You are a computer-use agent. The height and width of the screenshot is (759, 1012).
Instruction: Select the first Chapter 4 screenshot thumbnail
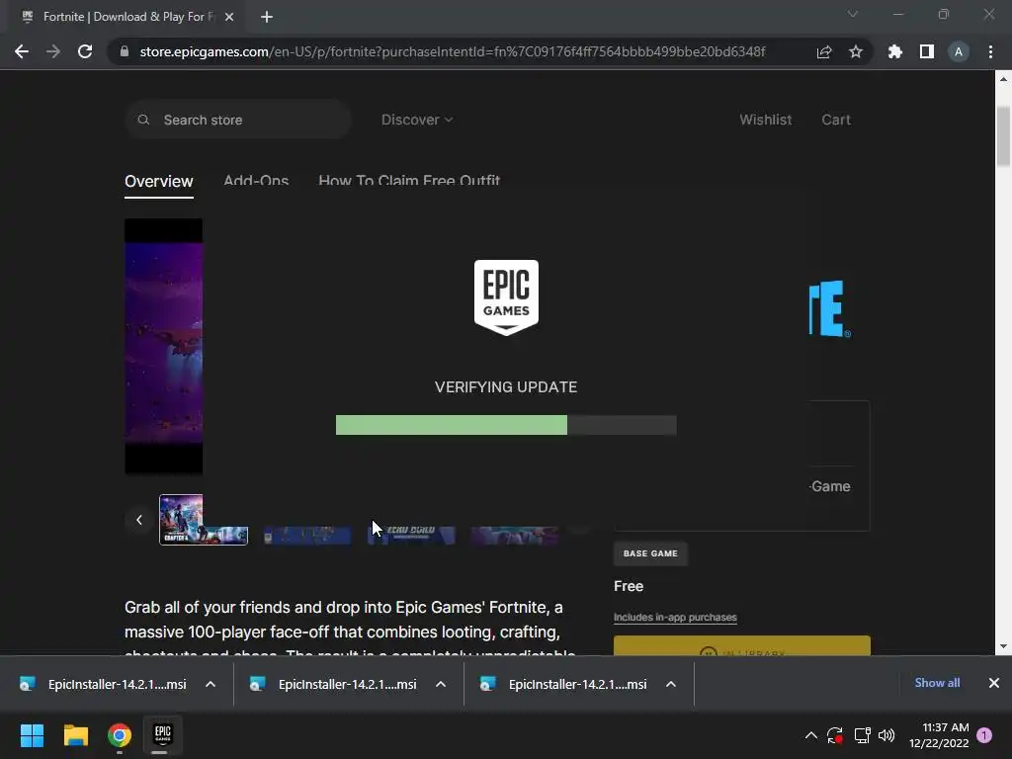tap(204, 520)
